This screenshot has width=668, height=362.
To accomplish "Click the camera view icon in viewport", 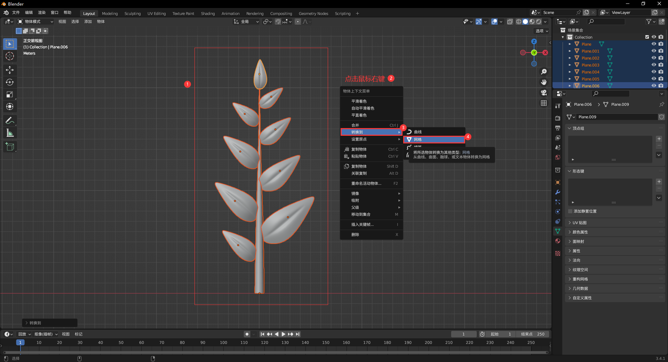I will click(544, 93).
